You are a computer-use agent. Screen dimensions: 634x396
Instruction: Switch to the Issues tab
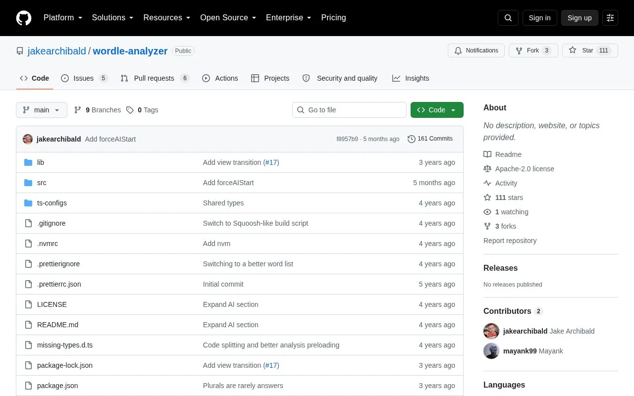coord(84,78)
